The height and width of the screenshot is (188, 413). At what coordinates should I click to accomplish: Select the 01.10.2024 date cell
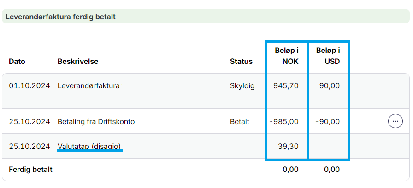[29, 85]
